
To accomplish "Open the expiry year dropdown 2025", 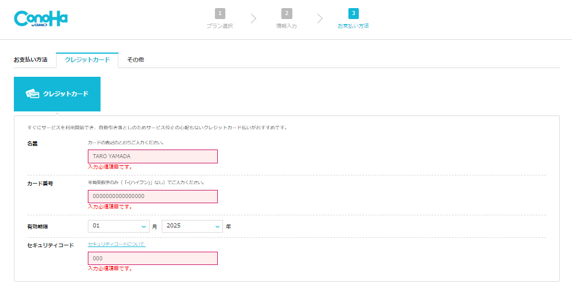I will point(192,226).
